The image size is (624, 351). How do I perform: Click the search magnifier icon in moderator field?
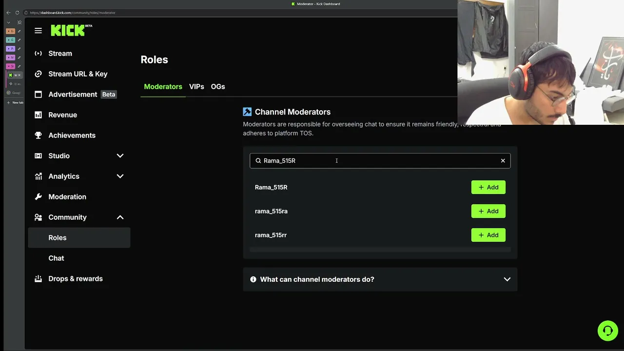pos(258,160)
